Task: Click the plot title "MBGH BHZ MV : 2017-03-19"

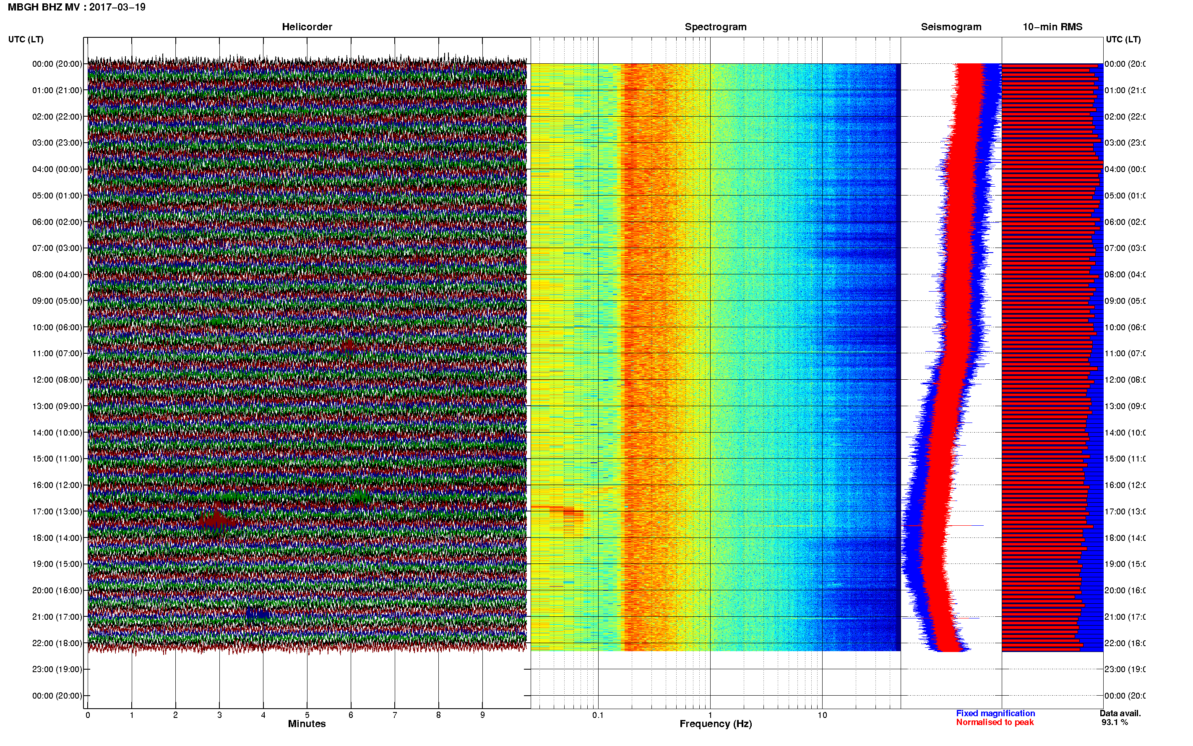Action: (76, 7)
